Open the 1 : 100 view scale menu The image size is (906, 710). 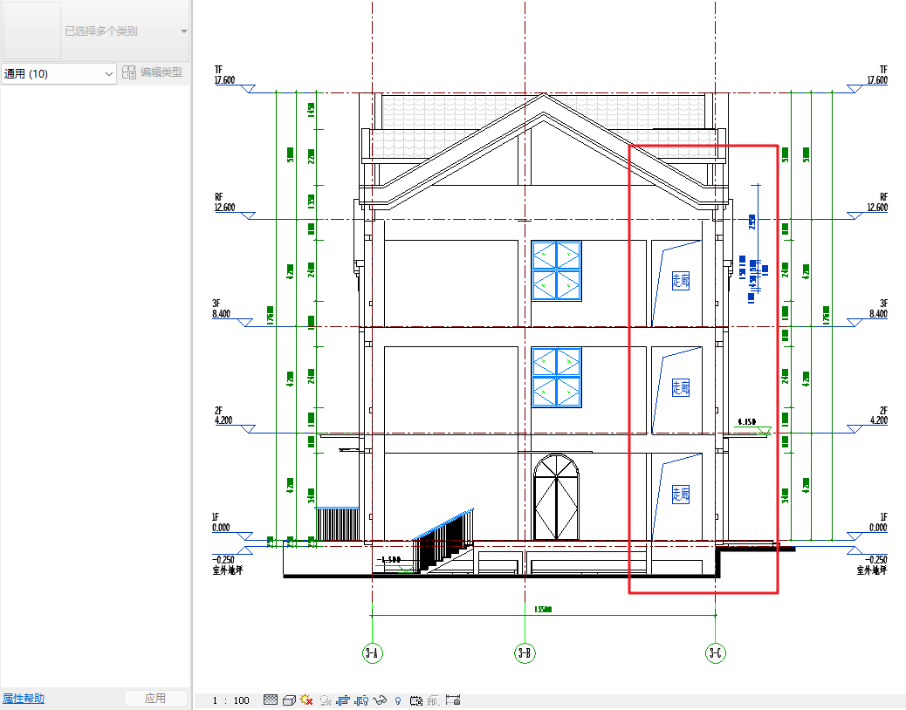[230, 700]
